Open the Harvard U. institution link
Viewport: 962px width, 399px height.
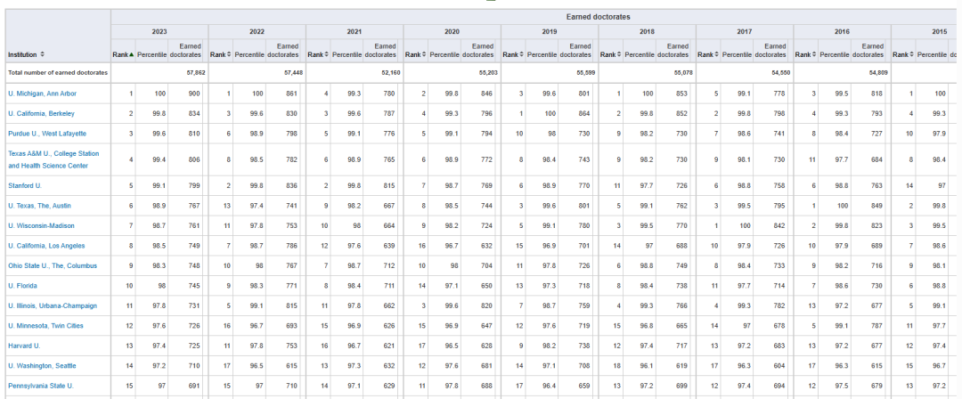click(x=24, y=345)
